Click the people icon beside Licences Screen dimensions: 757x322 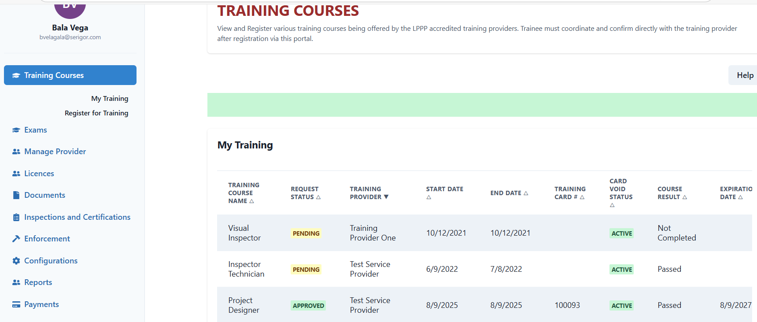coord(16,174)
